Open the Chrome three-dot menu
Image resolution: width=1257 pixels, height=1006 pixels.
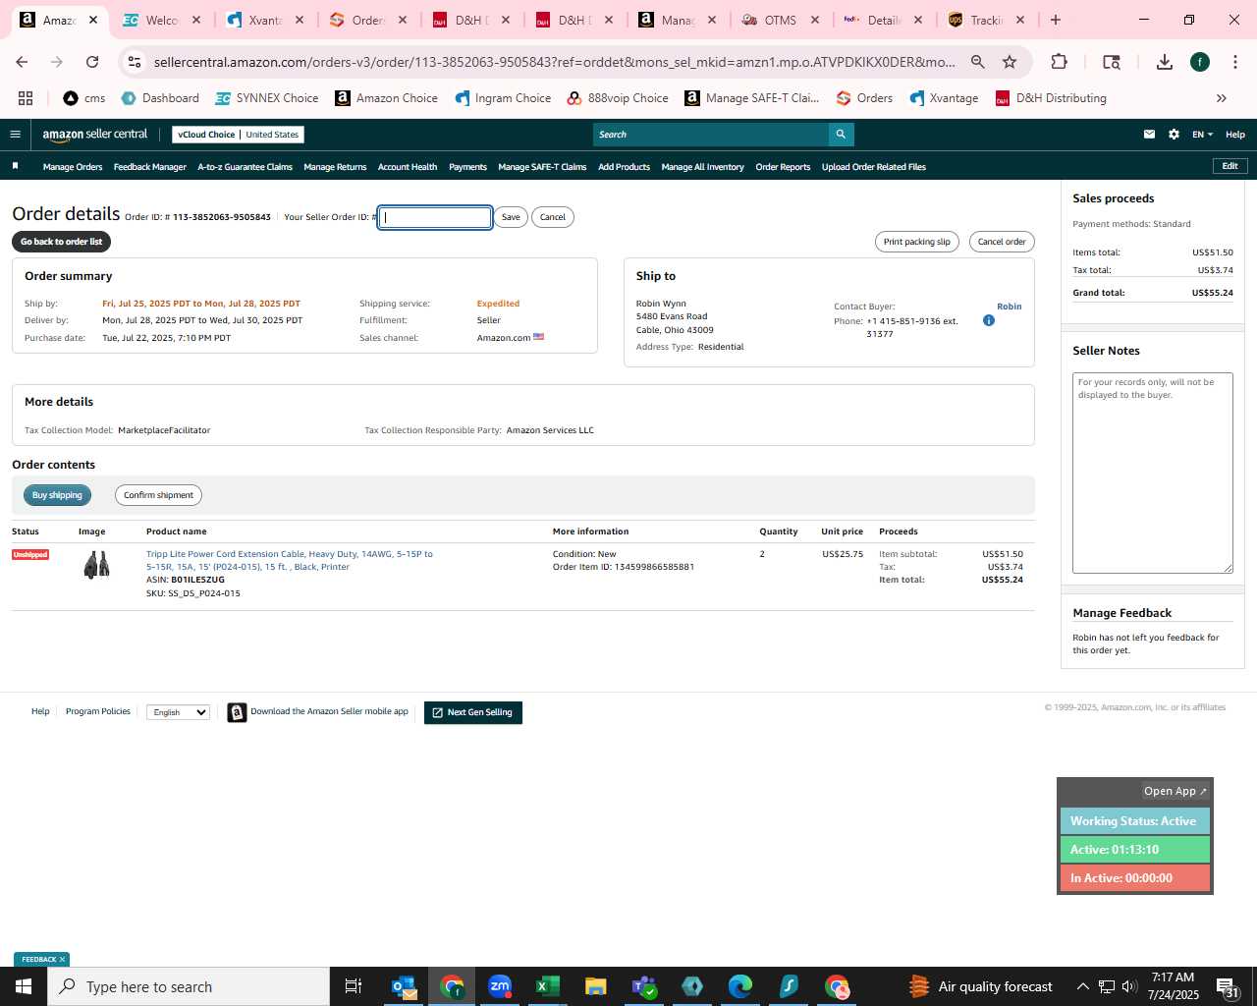pyautogui.click(x=1234, y=62)
